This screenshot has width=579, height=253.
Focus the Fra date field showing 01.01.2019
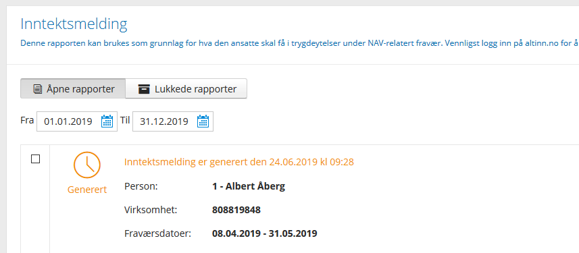[x=77, y=121]
